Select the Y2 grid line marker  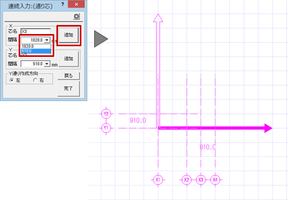pos(106,114)
